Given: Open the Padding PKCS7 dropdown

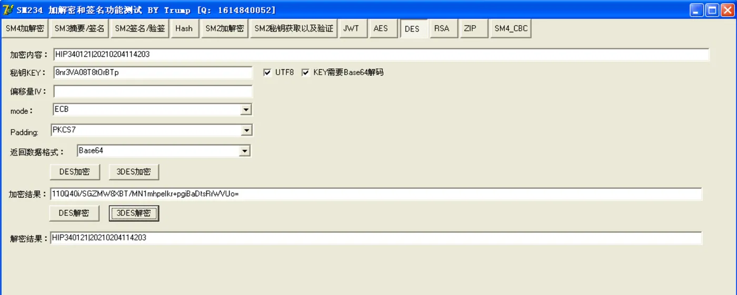Looking at the screenshot, I should pyautogui.click(x=246, y=130).
